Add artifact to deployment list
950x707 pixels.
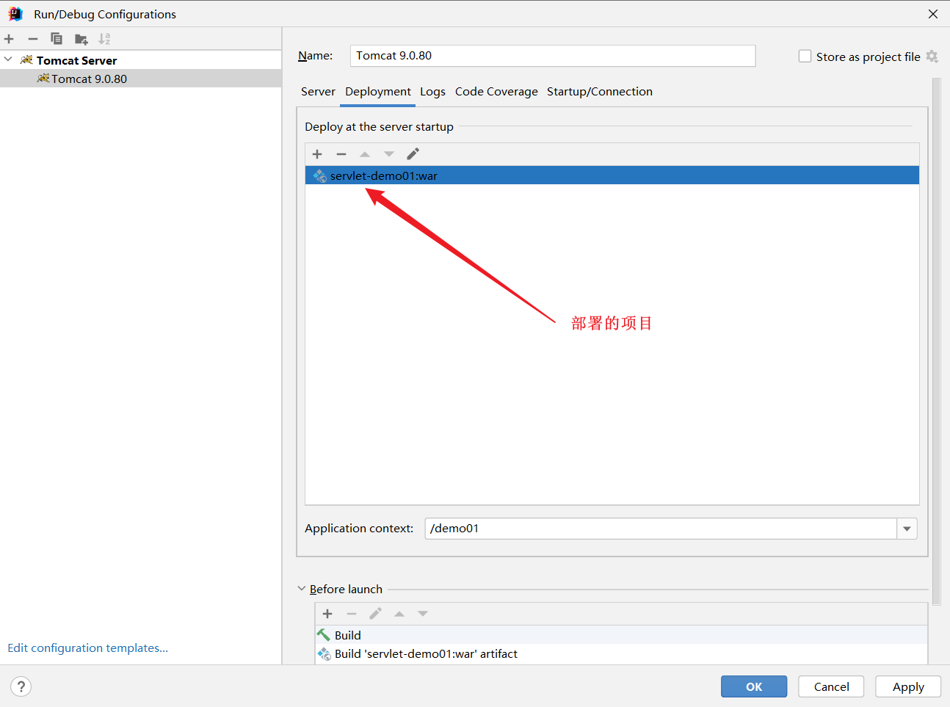click(317, 154)
